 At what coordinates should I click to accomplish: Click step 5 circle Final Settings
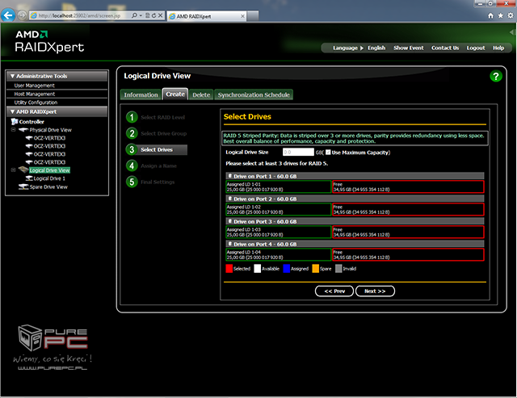132,182
